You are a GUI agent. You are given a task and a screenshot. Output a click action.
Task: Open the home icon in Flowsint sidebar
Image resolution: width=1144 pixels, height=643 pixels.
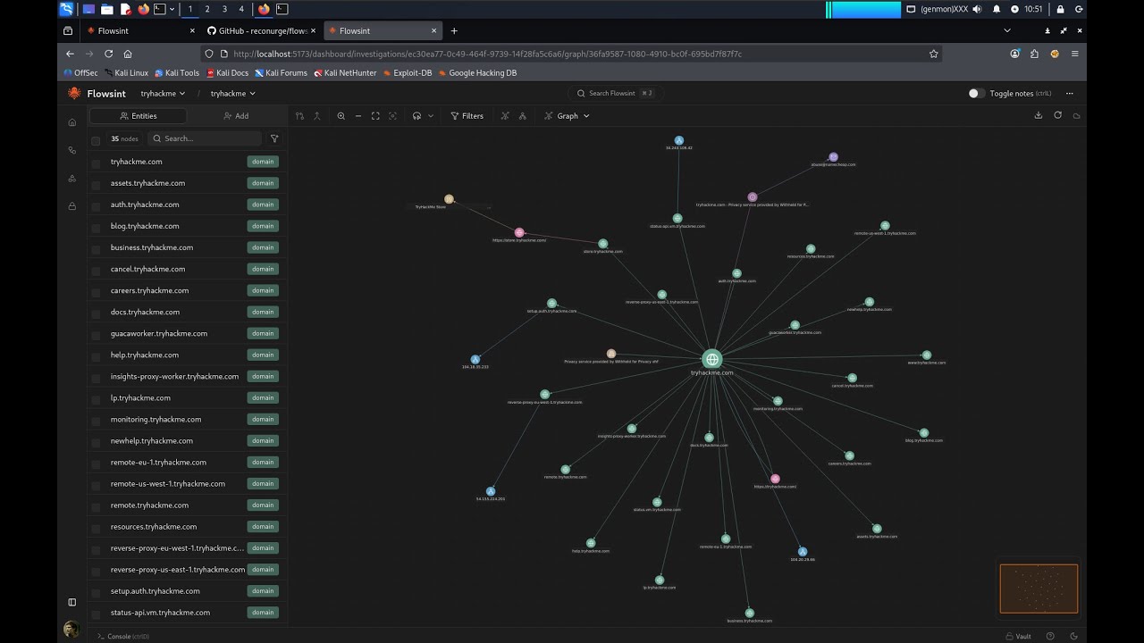(72, 122)
